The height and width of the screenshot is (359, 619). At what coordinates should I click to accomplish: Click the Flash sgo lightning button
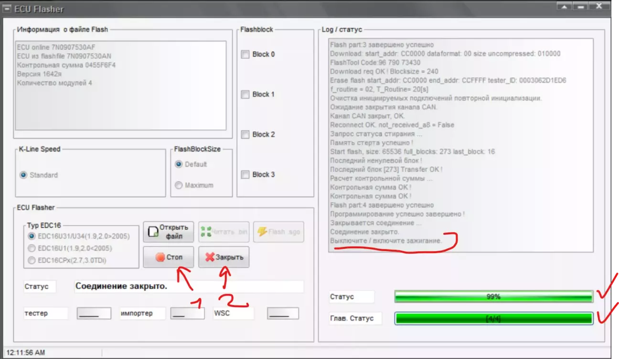tap(278, 232)
